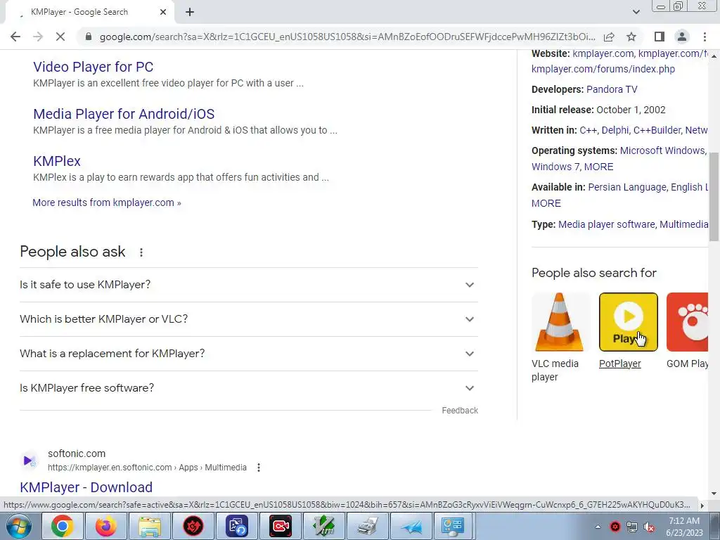Open Media Player for Android/iOS link
Viewport: 720px width, 540px height.
[x=124, y=114]
